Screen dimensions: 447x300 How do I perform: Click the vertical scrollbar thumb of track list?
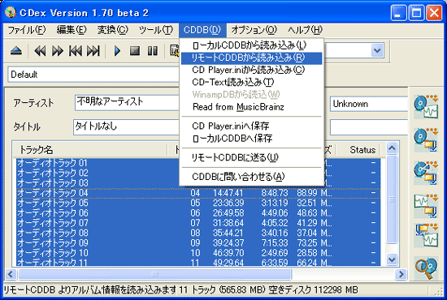[392, 199]
